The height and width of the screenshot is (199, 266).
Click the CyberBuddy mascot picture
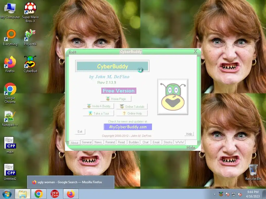pos(173,97)
